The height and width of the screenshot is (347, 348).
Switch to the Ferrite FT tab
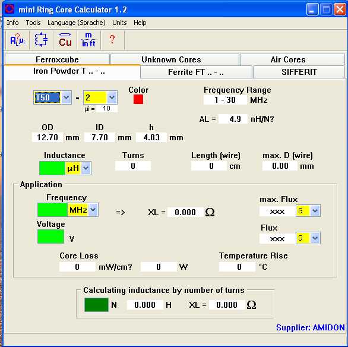pos(196,72)
